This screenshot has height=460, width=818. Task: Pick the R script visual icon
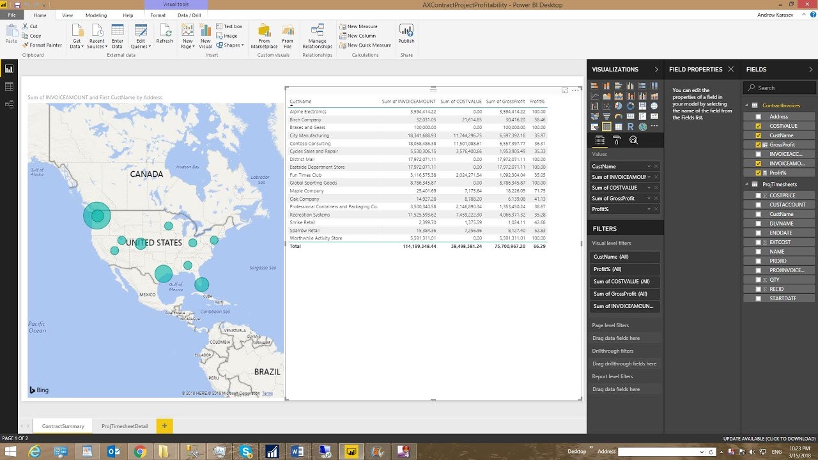point(630,126)
